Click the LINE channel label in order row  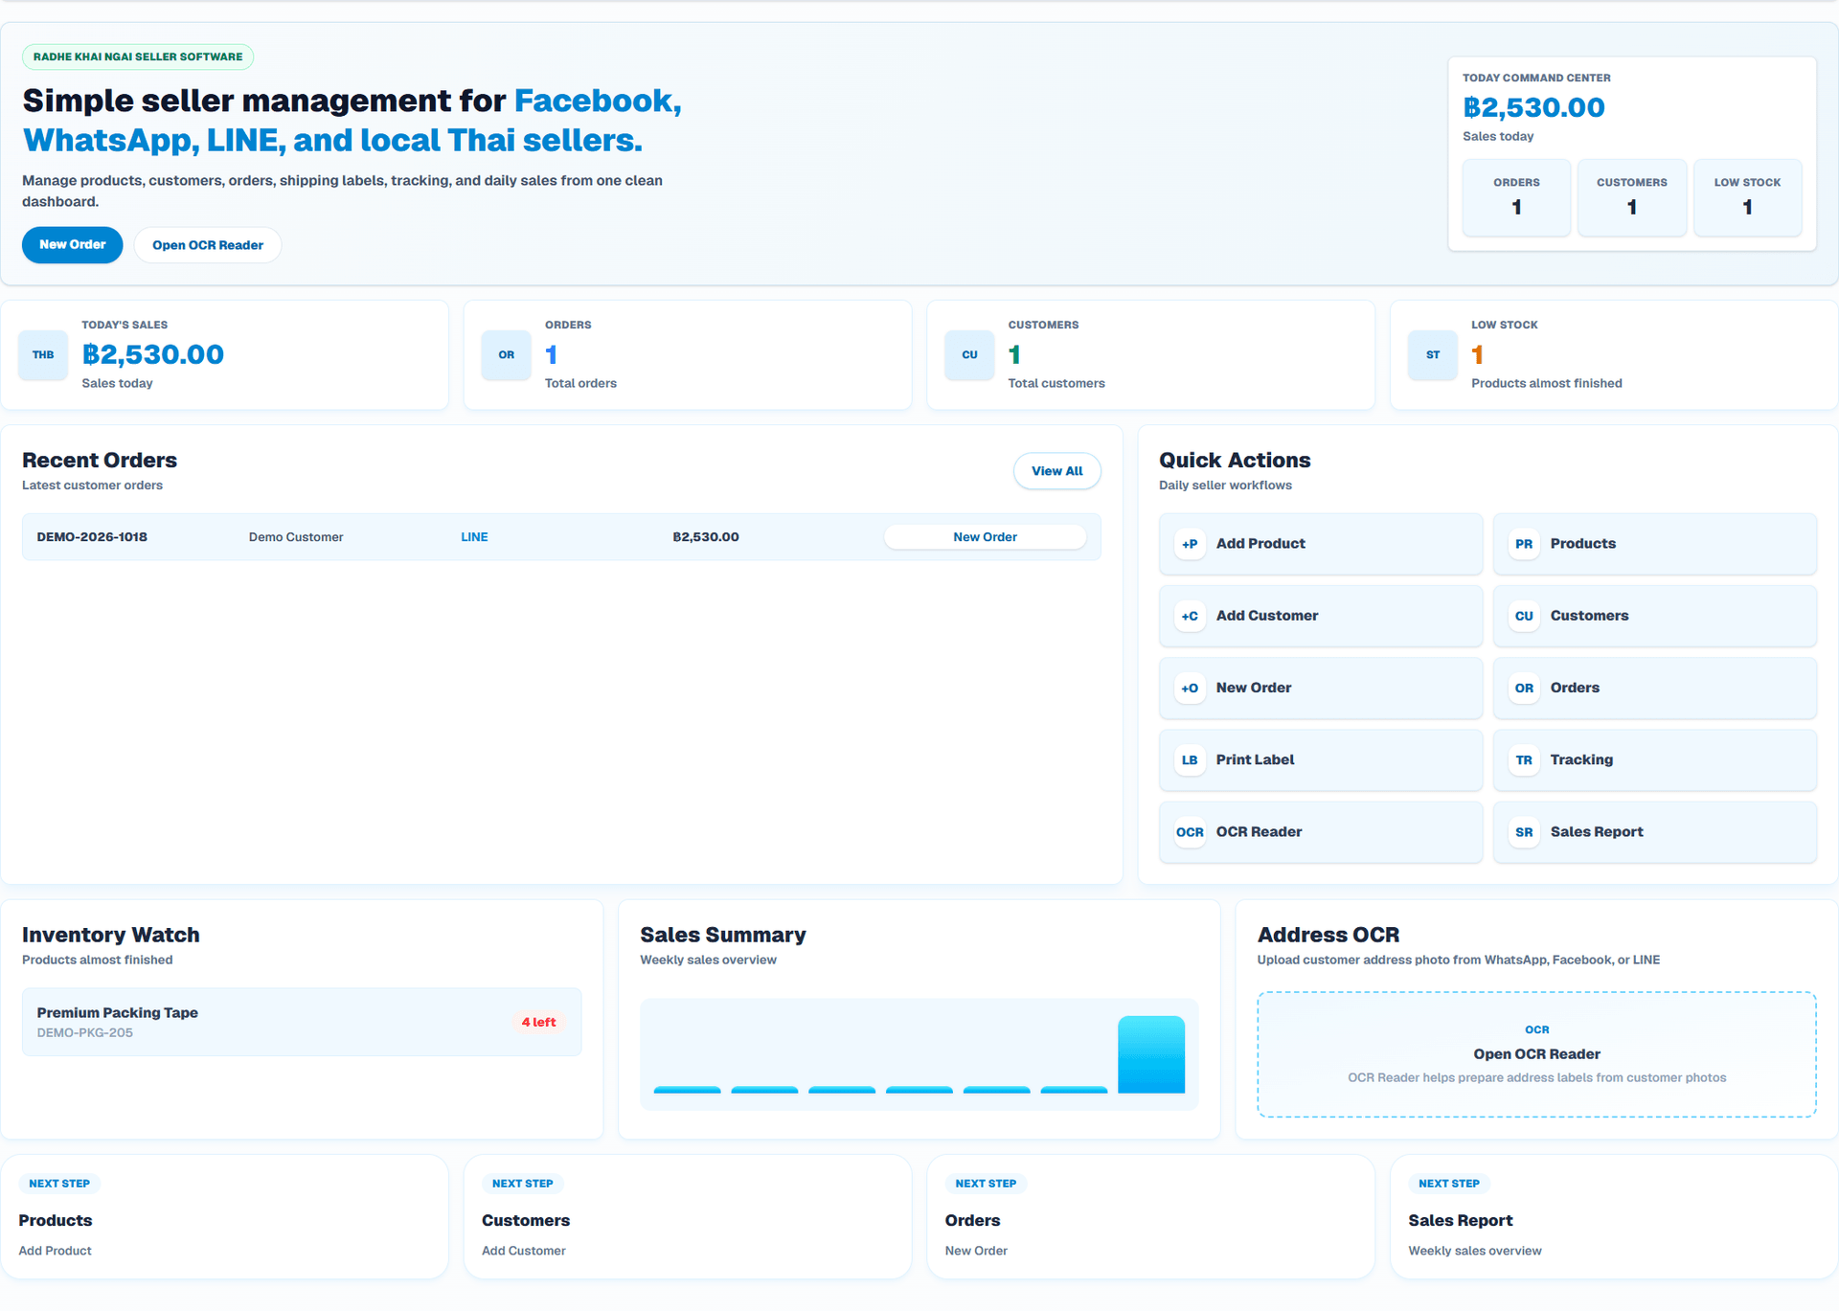click(474, 537)
